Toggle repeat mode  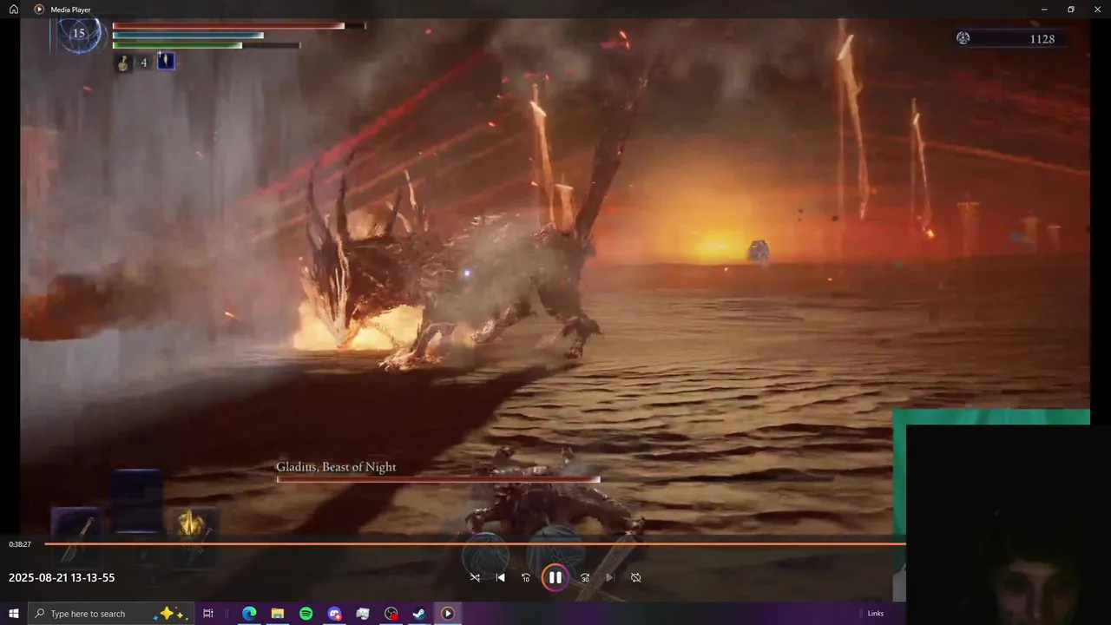[636, 577]
